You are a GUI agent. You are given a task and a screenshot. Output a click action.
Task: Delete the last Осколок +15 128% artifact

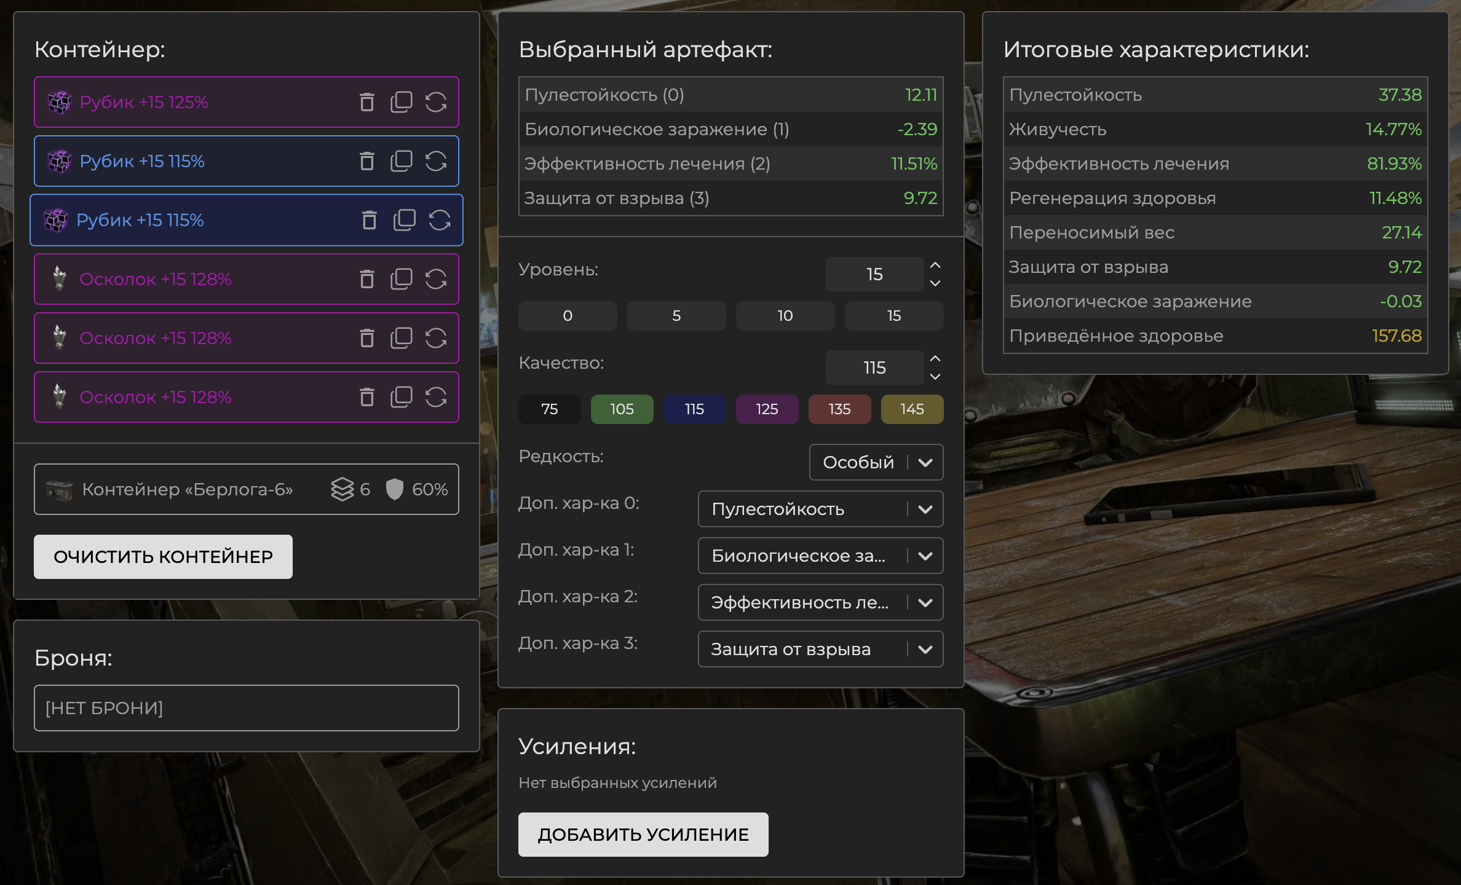pos(366,397)
